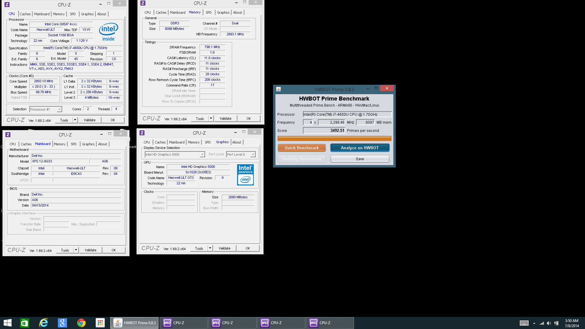Expand Tools arrow in Graphics window
Image resolution: width=585 pixels, height=329 pixels.
(210, 248)
